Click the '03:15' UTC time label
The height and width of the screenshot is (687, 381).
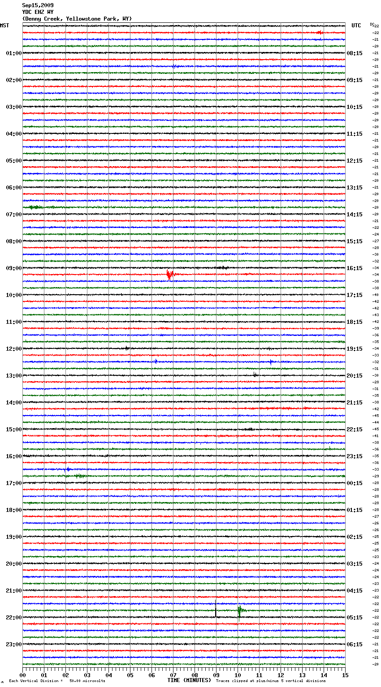pyautogui.click(x=355, y=564)
